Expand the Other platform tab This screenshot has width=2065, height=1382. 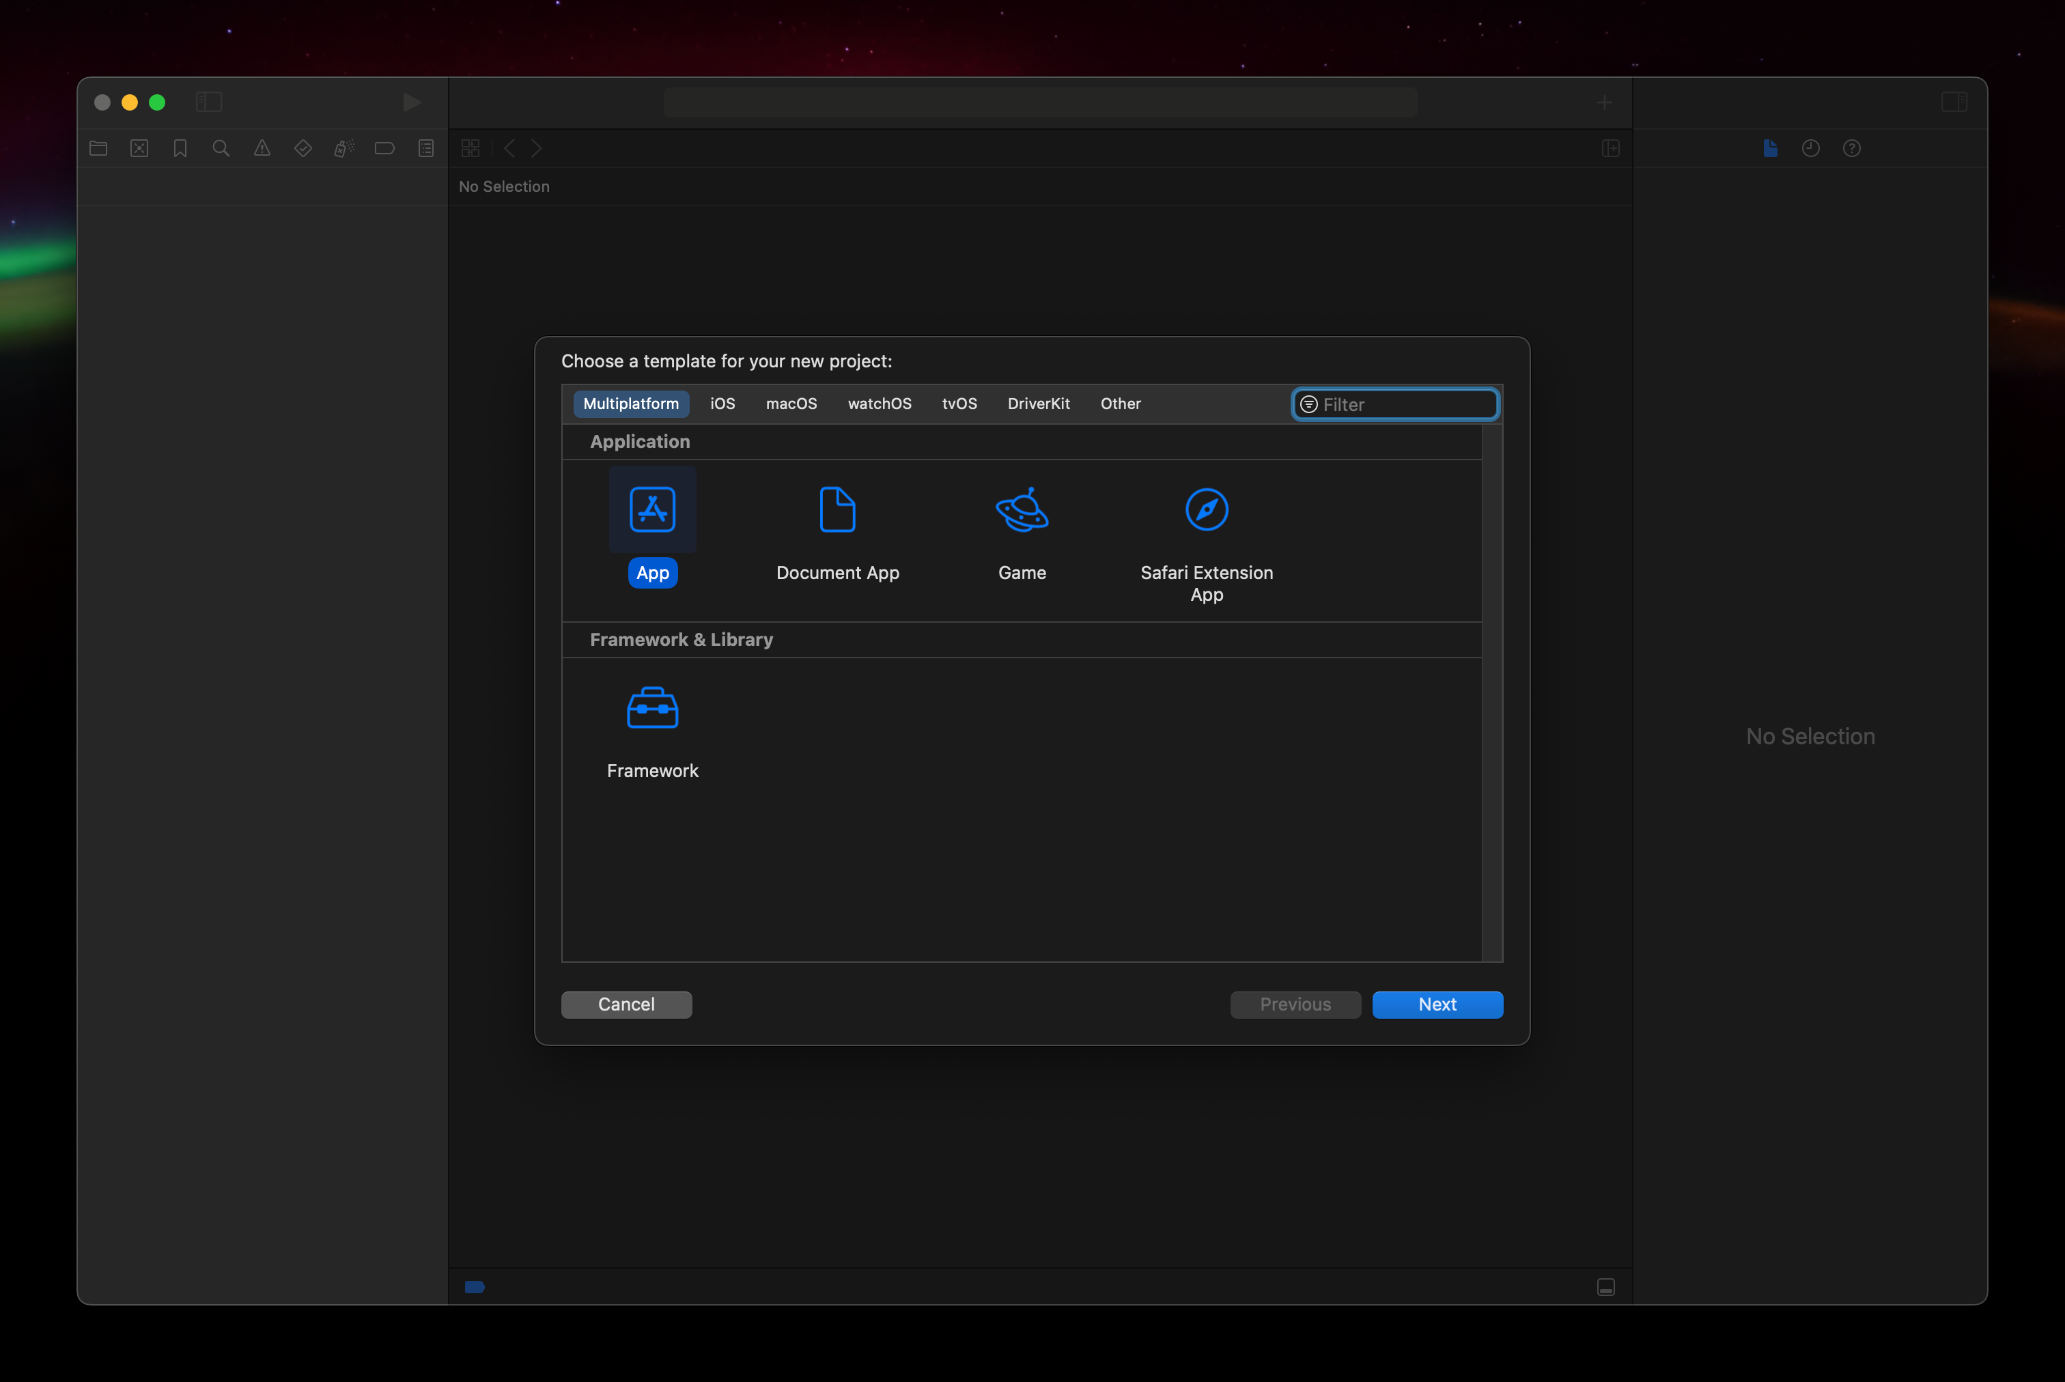coord(1120,403)
